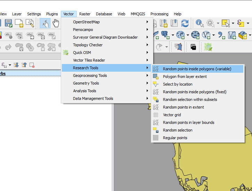The image size is (252, 191).
Task: Click the Pin/Unpin Labels icon
Action: click(x=8, y=36)
